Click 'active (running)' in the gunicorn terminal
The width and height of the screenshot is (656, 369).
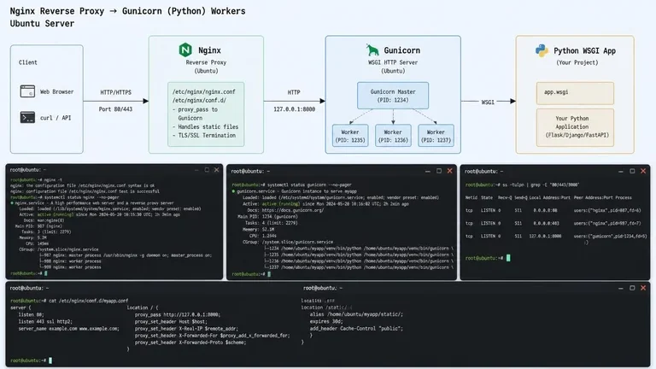pyautogui.click(x=281, y=204)
